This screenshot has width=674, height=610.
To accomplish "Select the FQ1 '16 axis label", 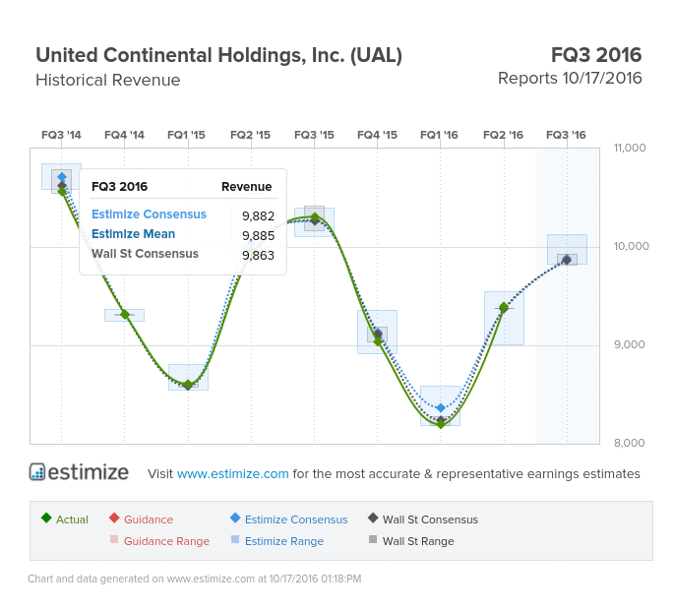I will (x=439, y=135).
